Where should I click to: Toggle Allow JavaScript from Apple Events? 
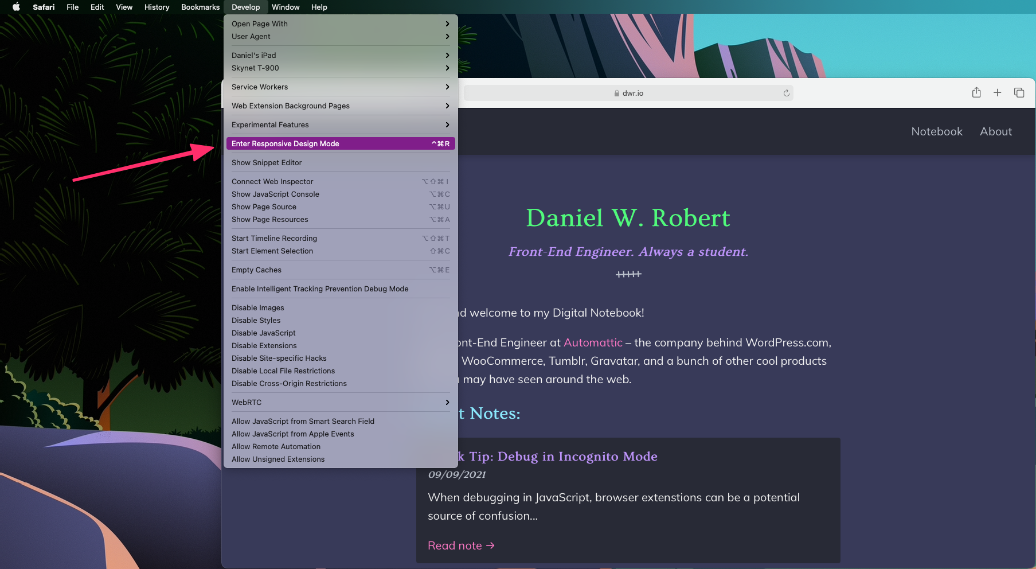(x=341, y=434)
